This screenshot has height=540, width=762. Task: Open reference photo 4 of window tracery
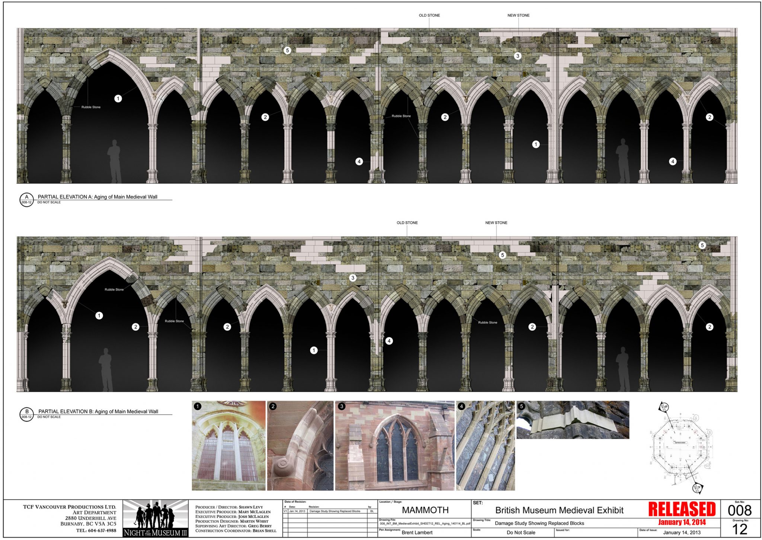(x=485, y=445)
